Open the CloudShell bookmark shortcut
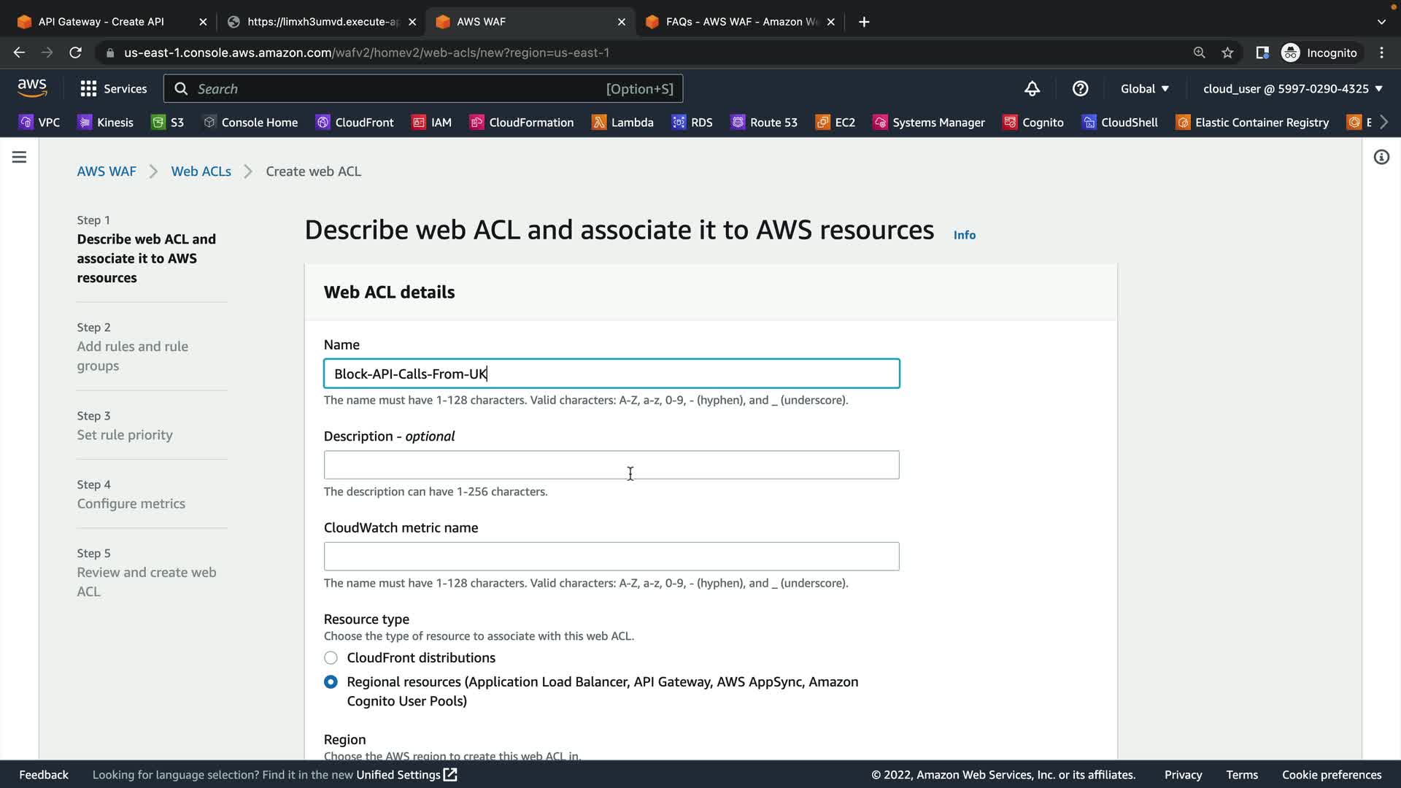Screen dimensions: 1401x788 [1120, 123]
